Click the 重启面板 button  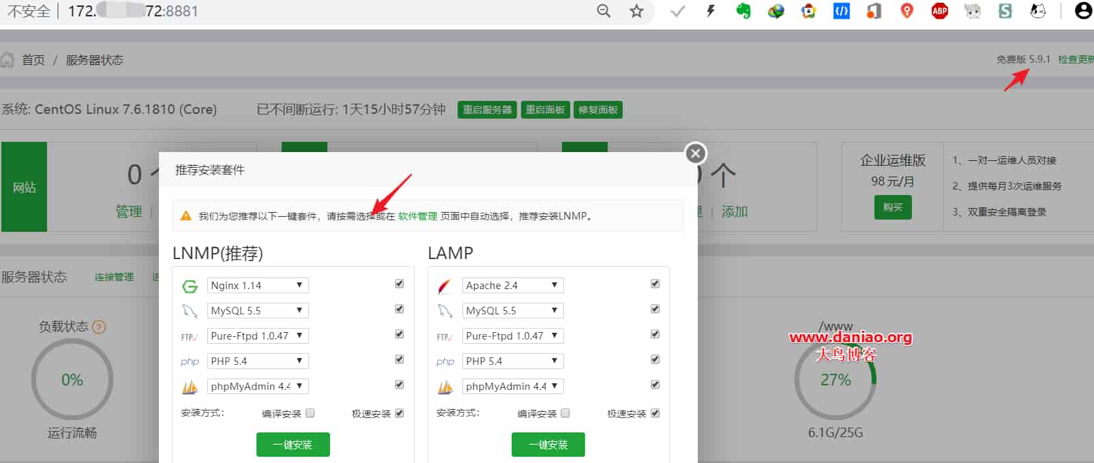point(545,110)
